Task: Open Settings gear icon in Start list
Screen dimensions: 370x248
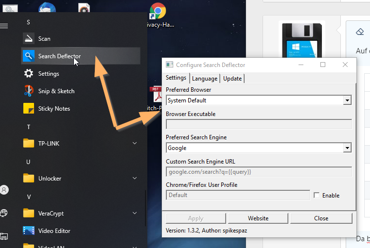Action: (29, 73)
